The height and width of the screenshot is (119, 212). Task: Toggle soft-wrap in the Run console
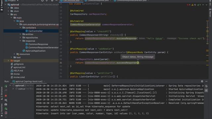tap(206, 86)
